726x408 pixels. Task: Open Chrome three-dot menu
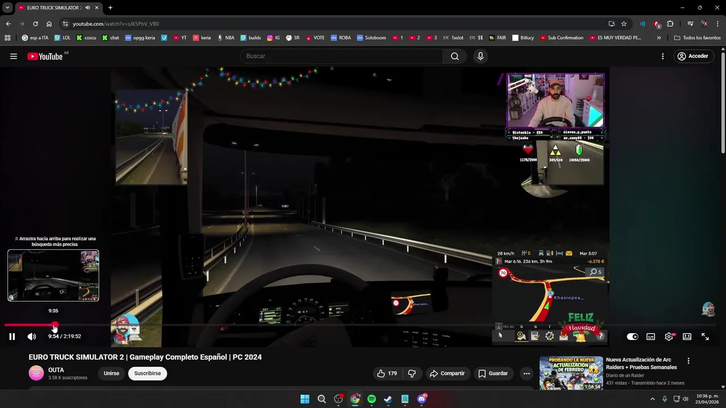717,24
